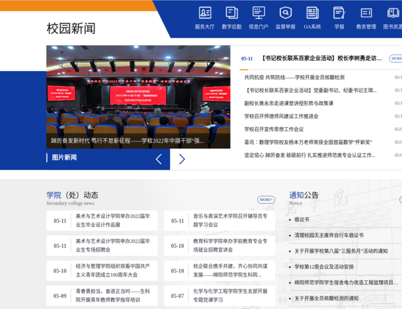
Task: Open news 共同抗疫 共筑防线 核酸检测
Action: pyautogui.click(x=293, y=77)
